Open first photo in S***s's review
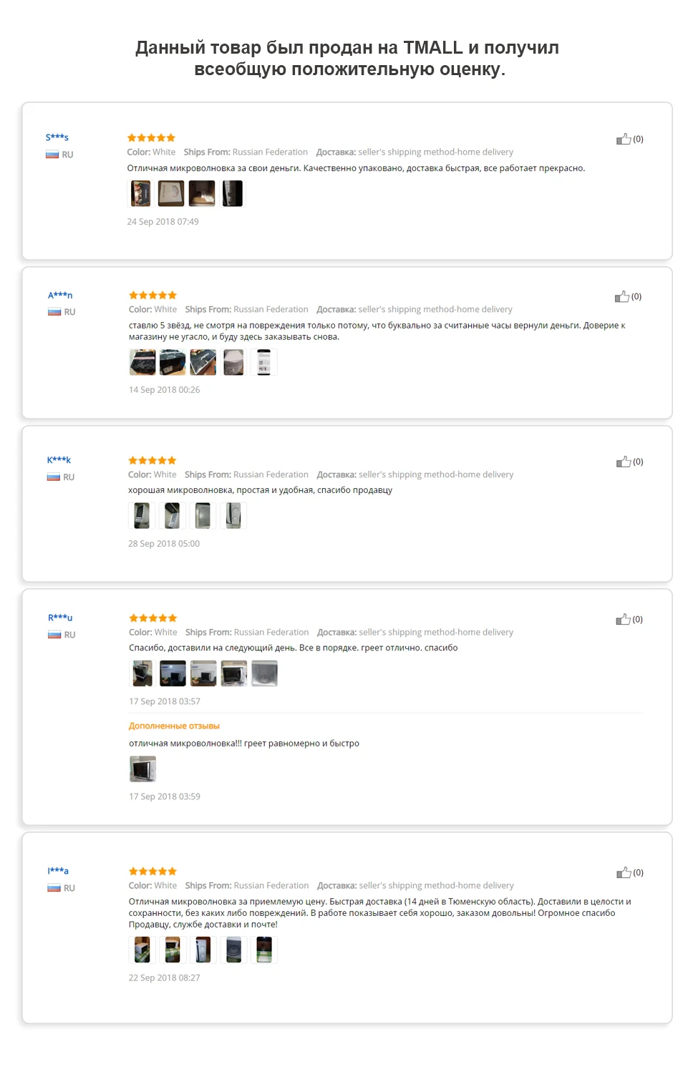The height and width of the screenshot is (1077, 693). pyautogui.click(x=141, y=193)
